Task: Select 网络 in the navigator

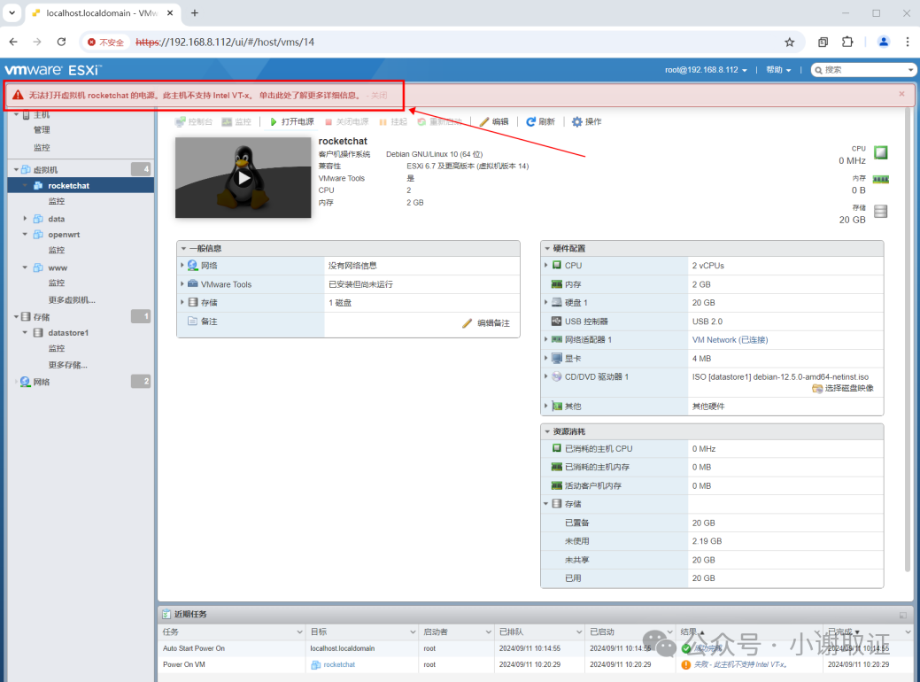Action: pos(42,382)
